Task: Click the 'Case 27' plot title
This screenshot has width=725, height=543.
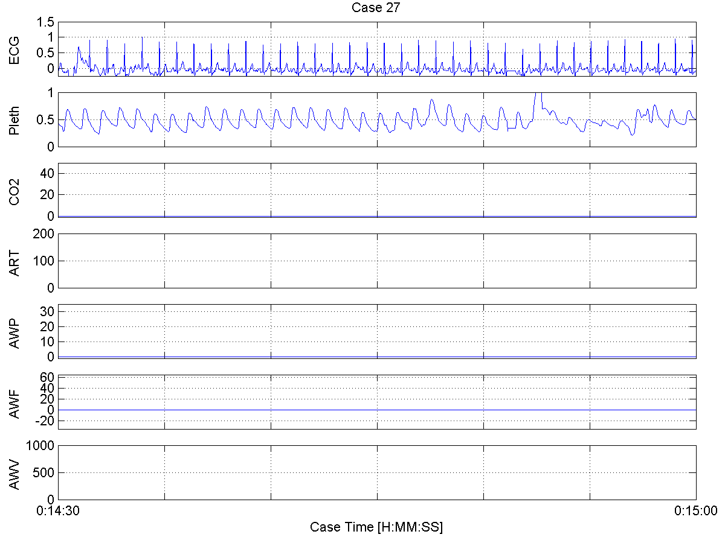Action: (x=377, y=8)
